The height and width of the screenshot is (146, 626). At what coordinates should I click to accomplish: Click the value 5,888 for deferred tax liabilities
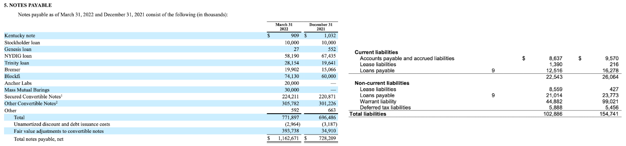pyautogui.click(x=556, y=108)
